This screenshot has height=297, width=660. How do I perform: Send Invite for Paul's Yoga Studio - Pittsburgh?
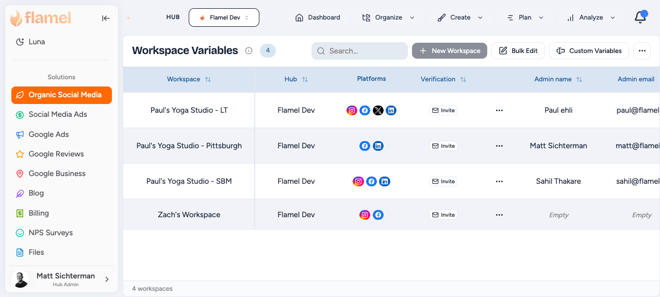point(443,146)
